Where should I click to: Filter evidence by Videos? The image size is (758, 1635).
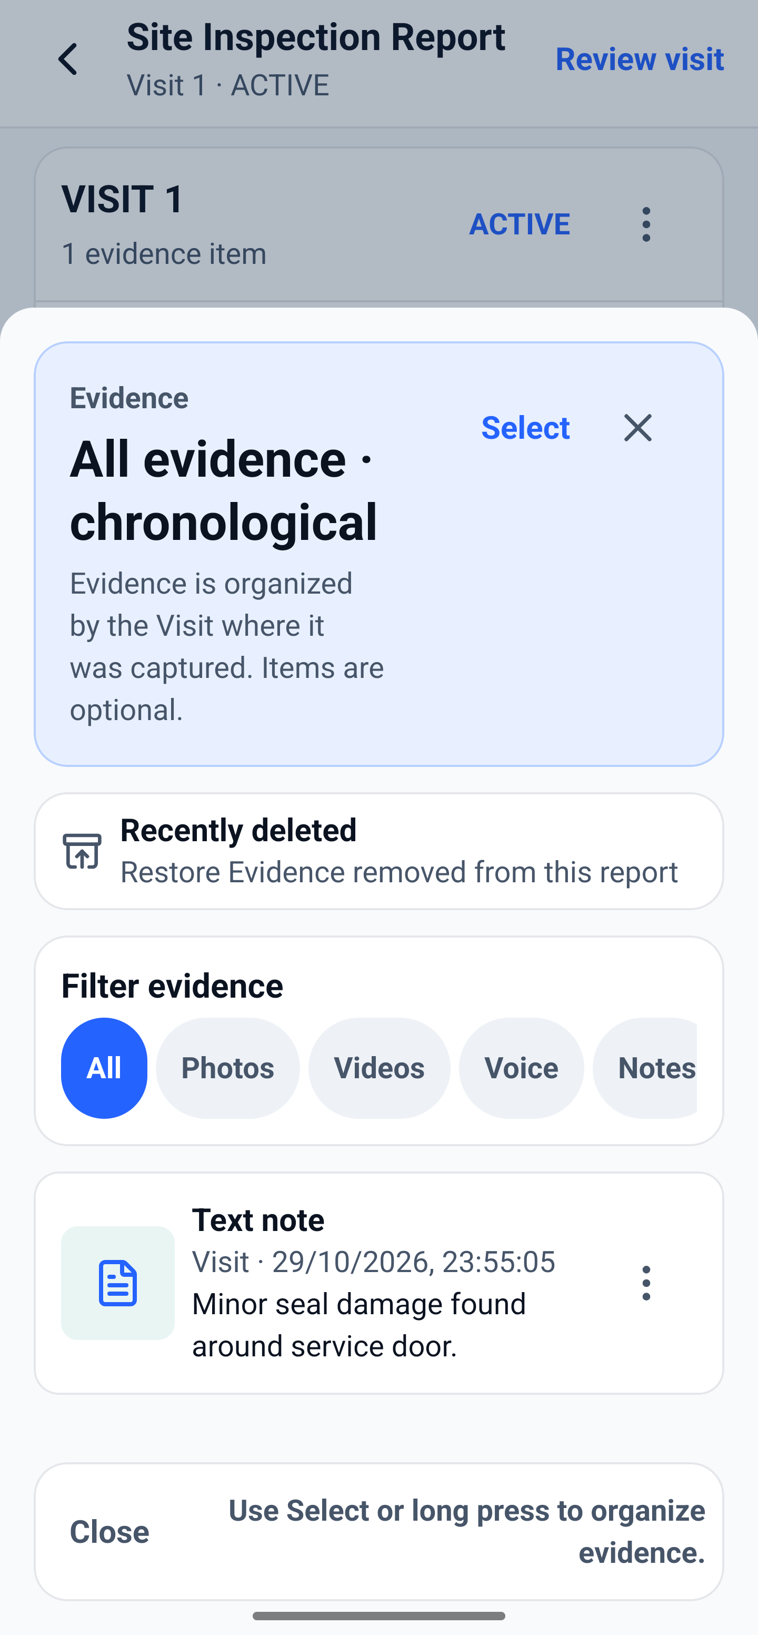(380, 1068)
